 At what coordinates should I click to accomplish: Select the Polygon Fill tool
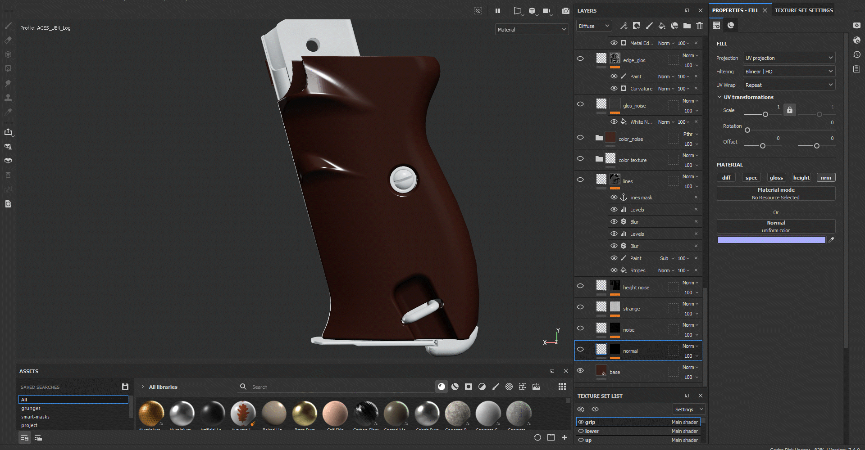pyautogui.click(x=8, y=68)
